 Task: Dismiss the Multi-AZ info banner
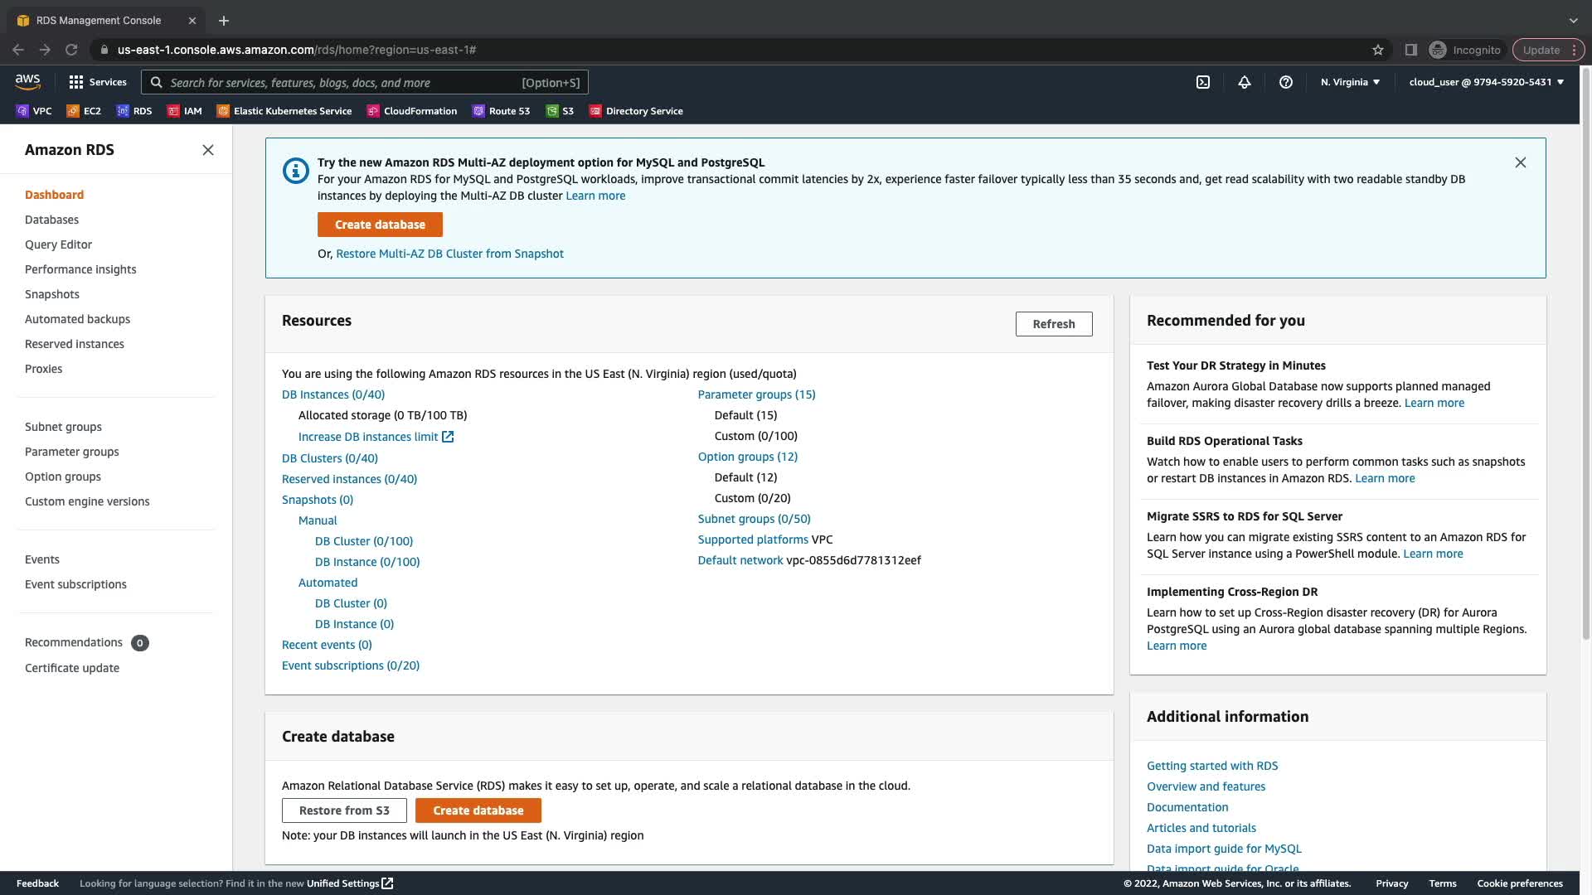pyautogui.click(x=1520, y=162)
